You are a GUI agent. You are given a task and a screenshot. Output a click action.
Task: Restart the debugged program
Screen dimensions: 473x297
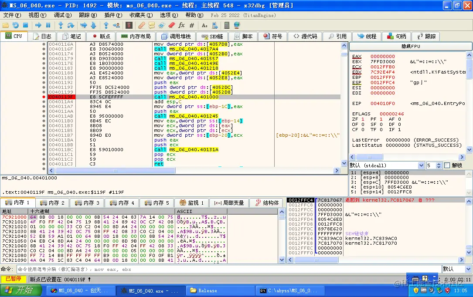[x=16, y=25]
